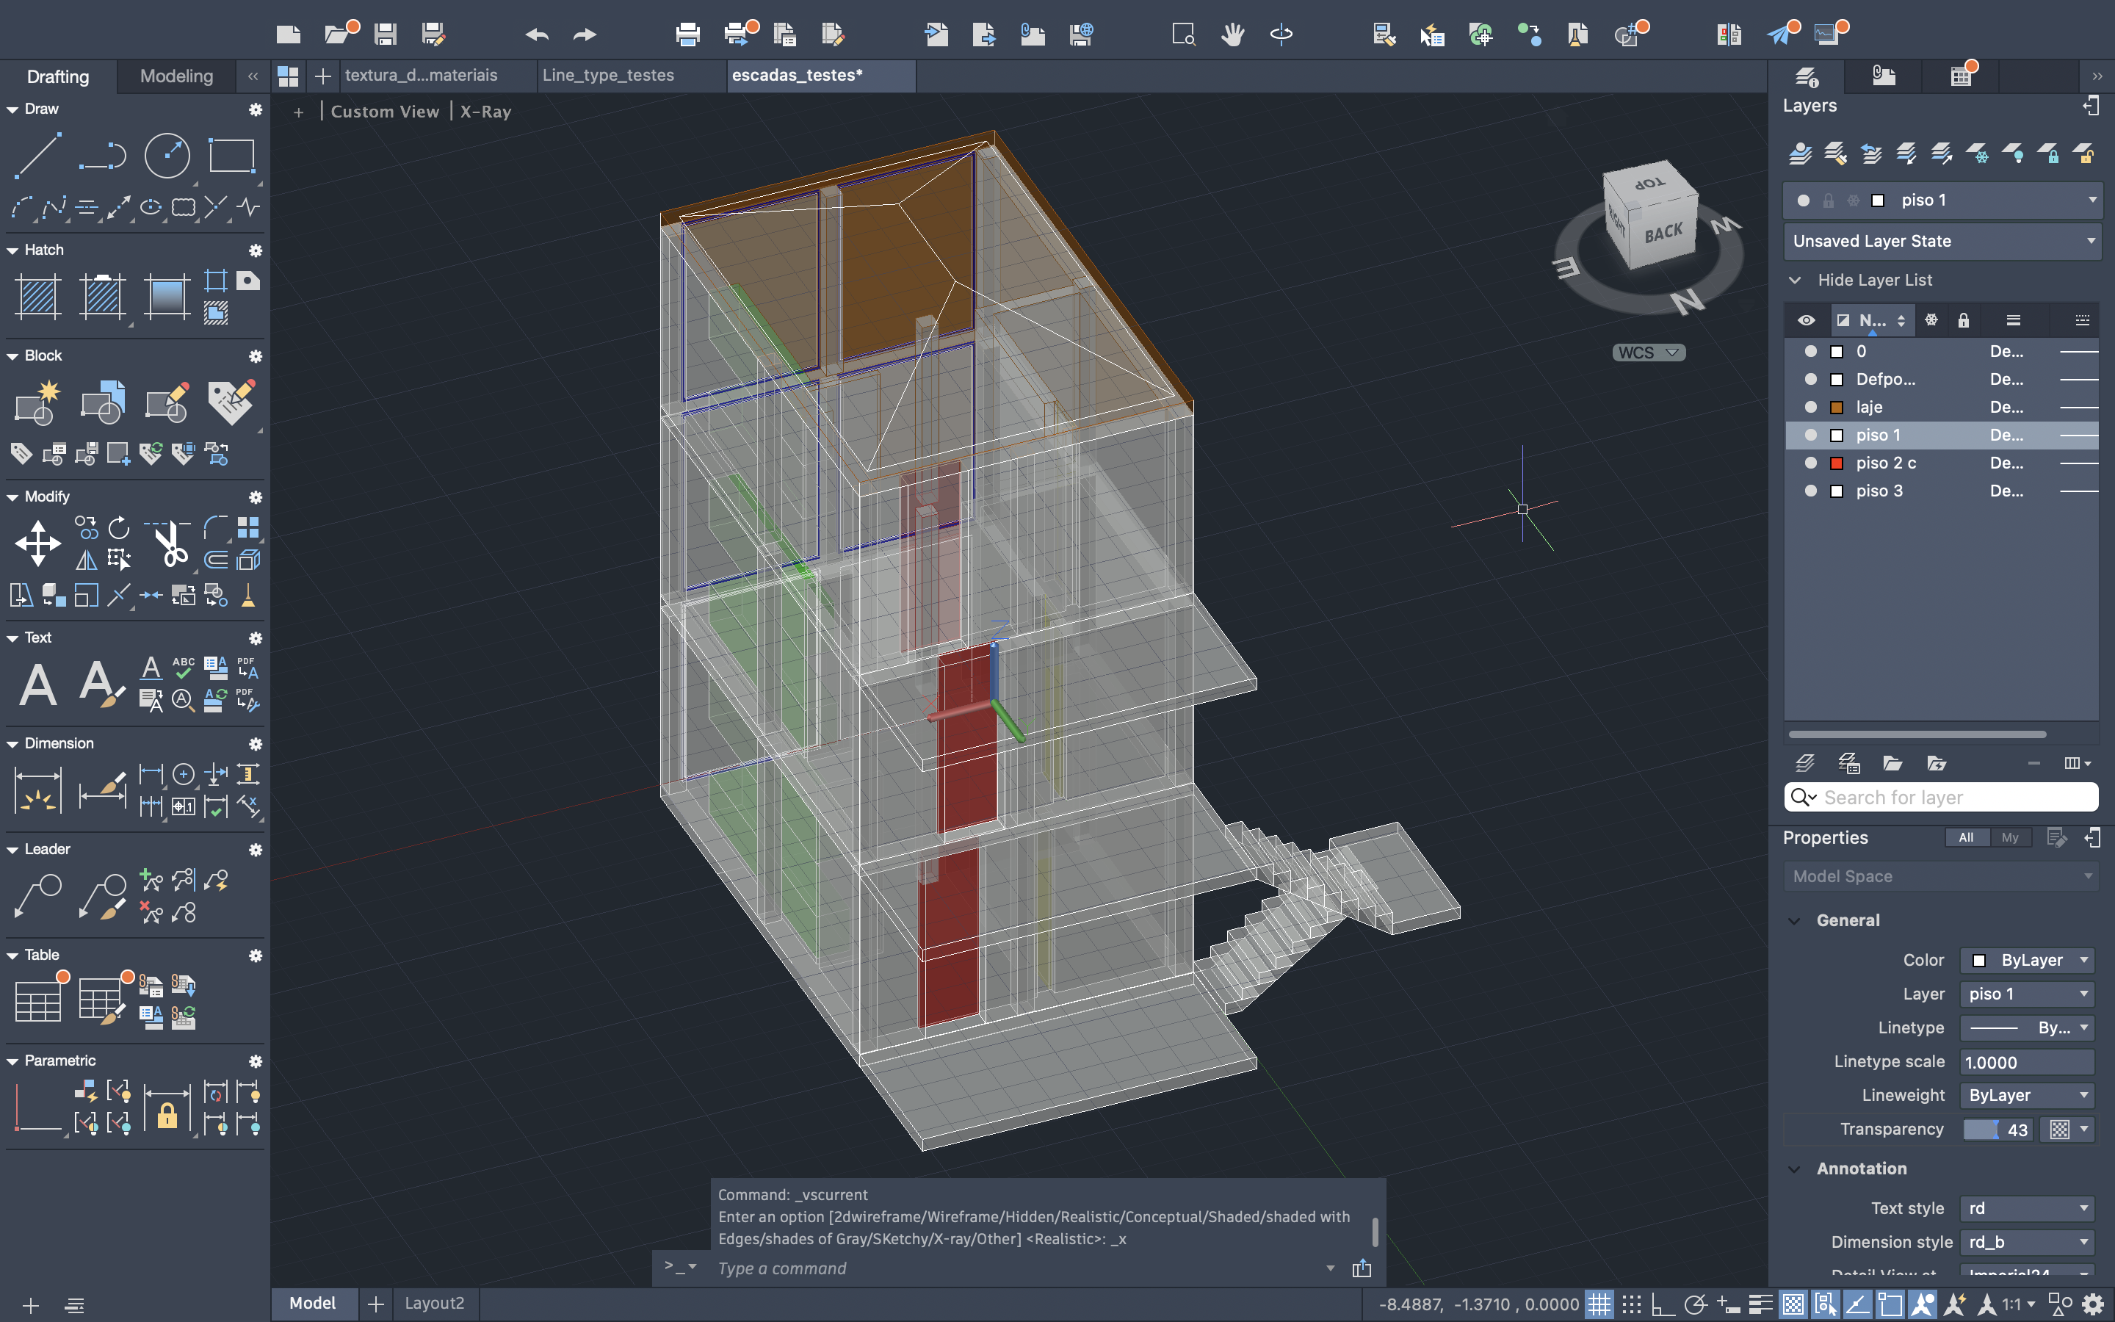This screenshot has width=2115, height=1322.
Task: Collapse the Hide Layer List expander
Action: pyautogui.click(x=1794, y=280)
